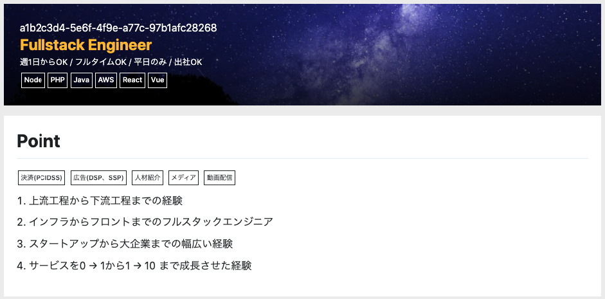Click the Point section heading

pyautogui.click(x=39, y=141)
